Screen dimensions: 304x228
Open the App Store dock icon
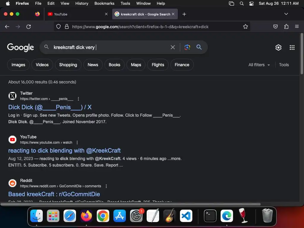tap(120, 216)
